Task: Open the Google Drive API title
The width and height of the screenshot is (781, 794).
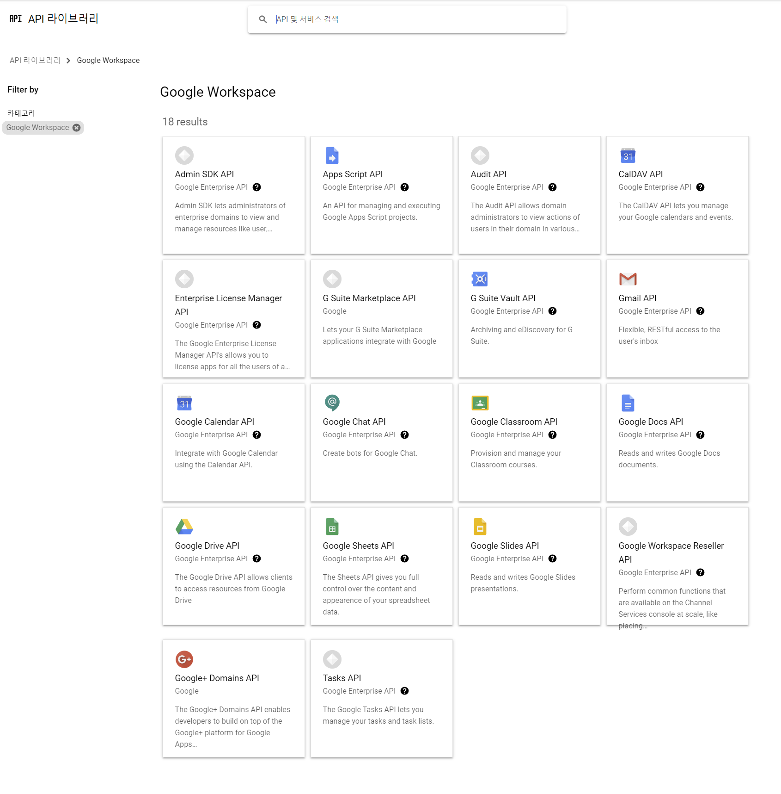Action: [207, 546]
